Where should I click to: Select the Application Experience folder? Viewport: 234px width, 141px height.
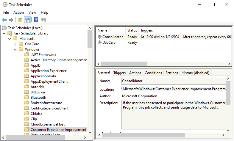[x=49, y=71]
